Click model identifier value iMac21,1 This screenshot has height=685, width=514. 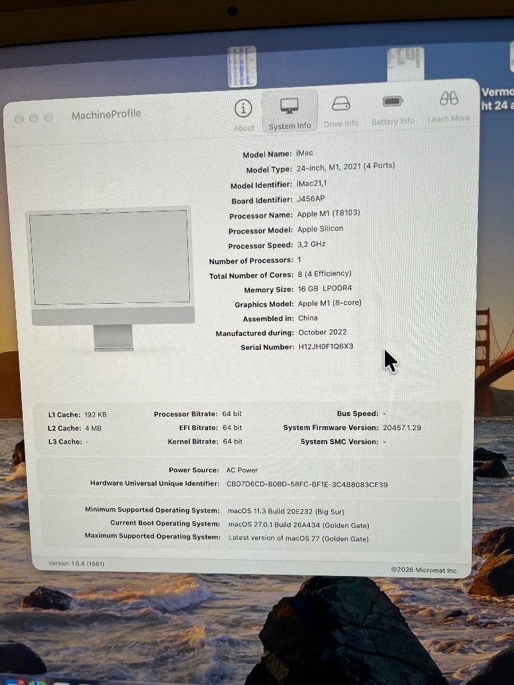[x=311, y=183]
